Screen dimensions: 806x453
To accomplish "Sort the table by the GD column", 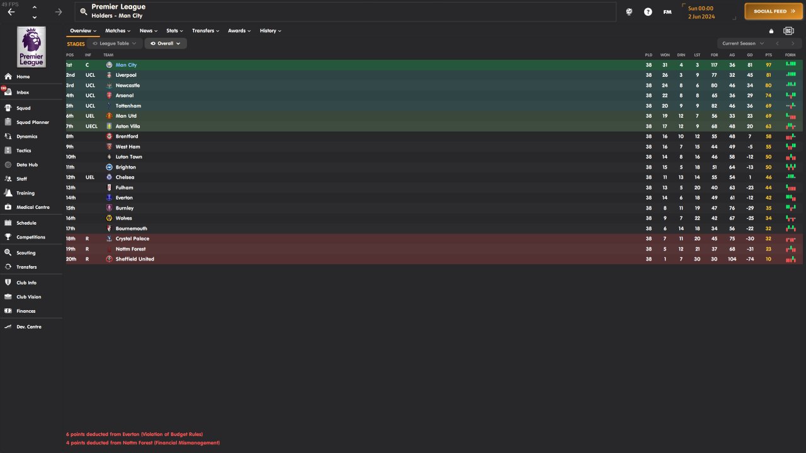I will click(x=749, y=55).
